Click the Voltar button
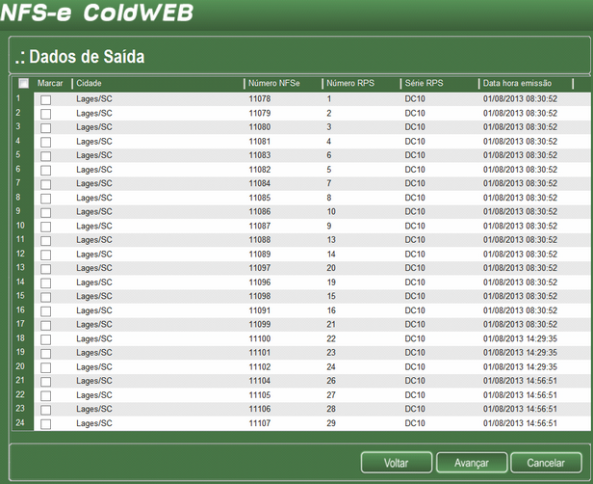This screenshot has height=484, width=593. [x=396, y=463]
